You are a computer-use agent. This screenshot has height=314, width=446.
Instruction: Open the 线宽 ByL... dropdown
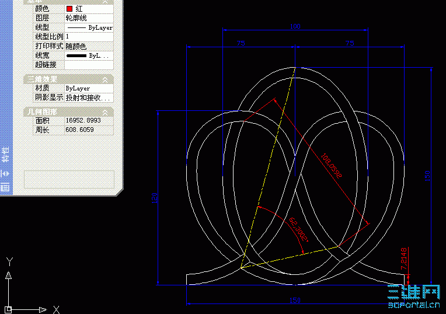pyautogui.click(x=89, y=56)
